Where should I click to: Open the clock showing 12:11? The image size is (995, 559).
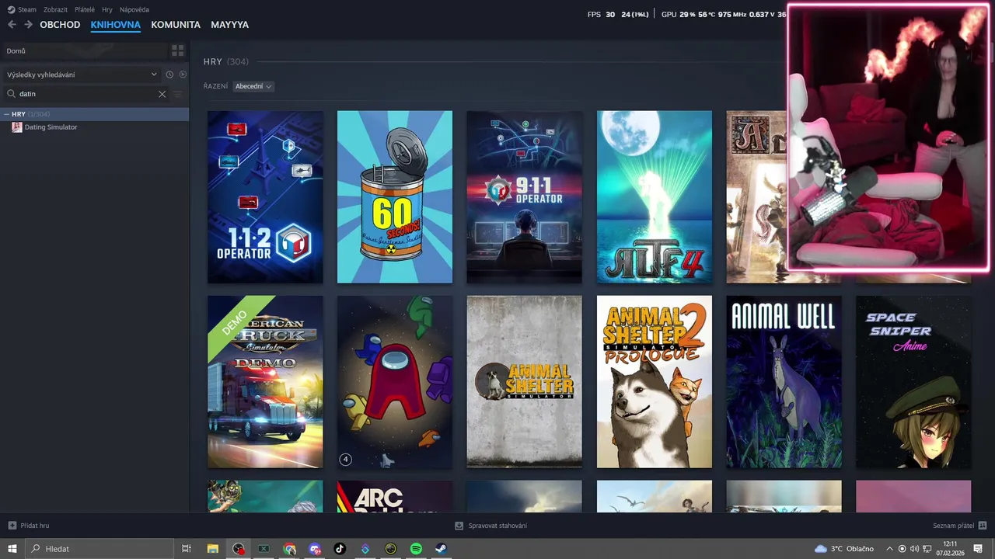[x=950, y=549]
